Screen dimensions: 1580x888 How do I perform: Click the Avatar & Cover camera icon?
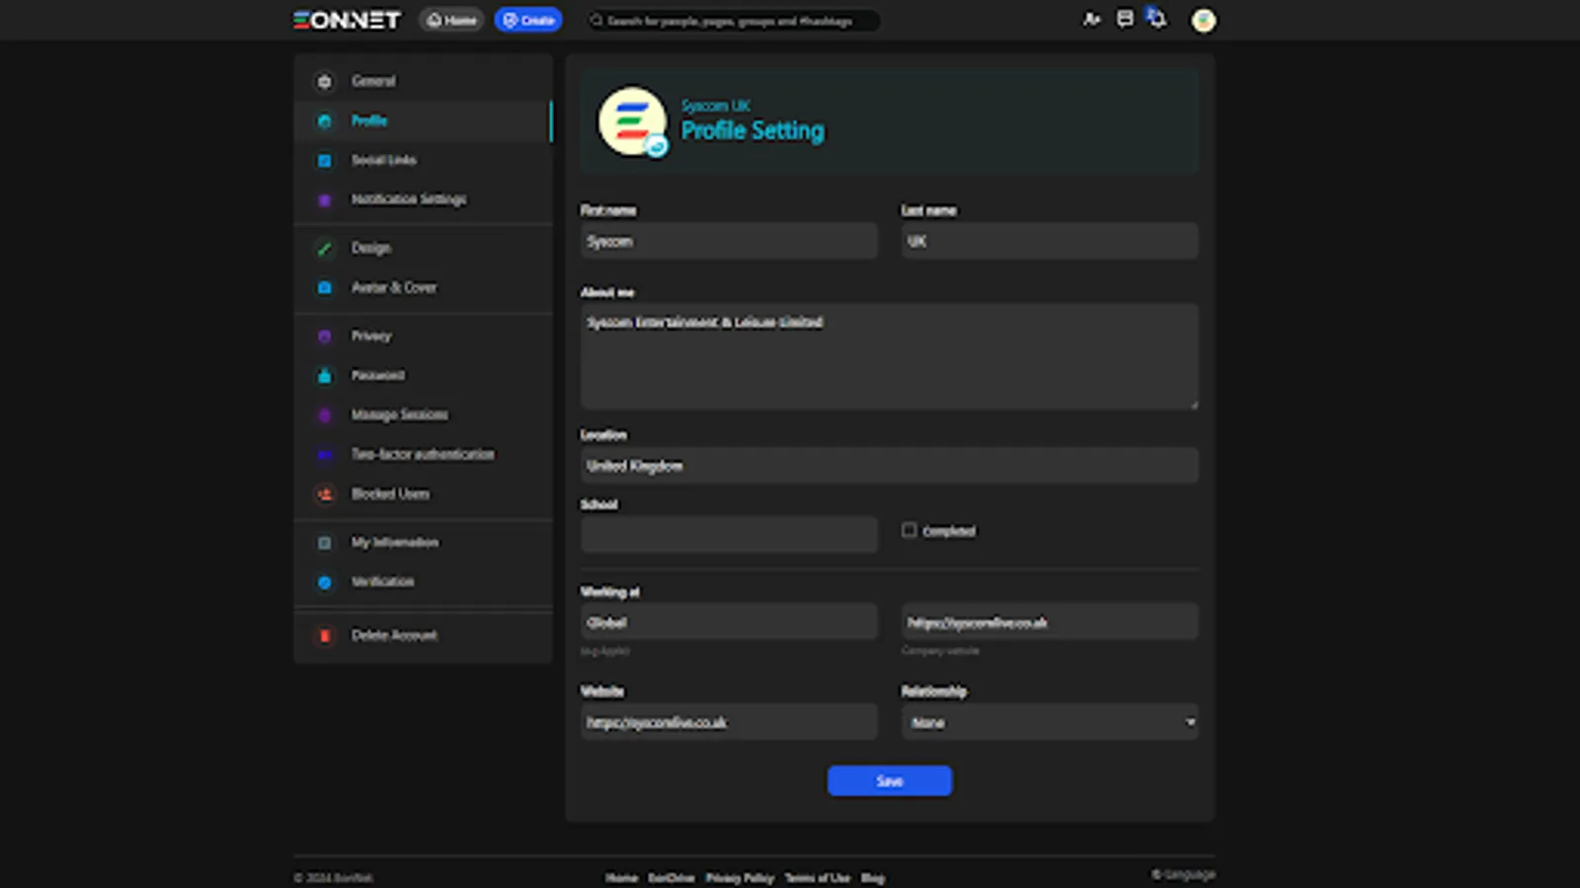coord(324,287)
